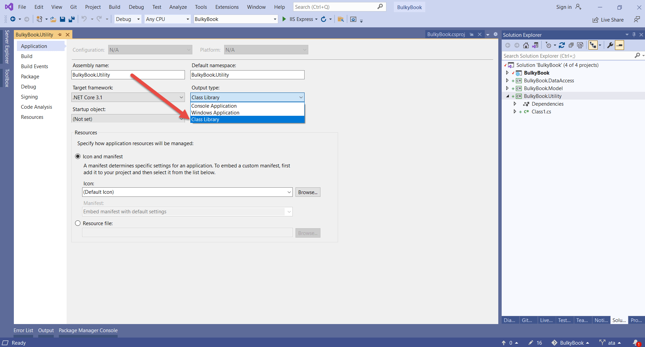Click the Save All icon
Viewport: 645px width, 347px height.
pyautogui.click(x=71, y=19)
